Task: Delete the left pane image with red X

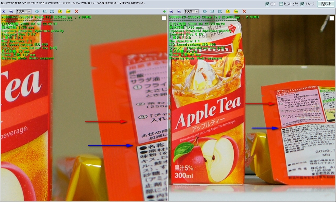Action: (x=76, y=11)
